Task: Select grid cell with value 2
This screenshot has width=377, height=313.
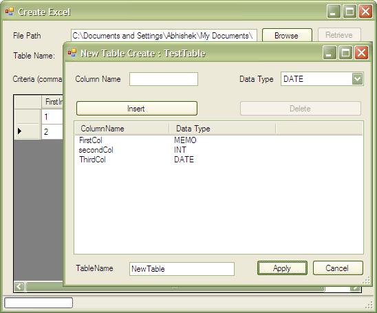Action: 52,131
